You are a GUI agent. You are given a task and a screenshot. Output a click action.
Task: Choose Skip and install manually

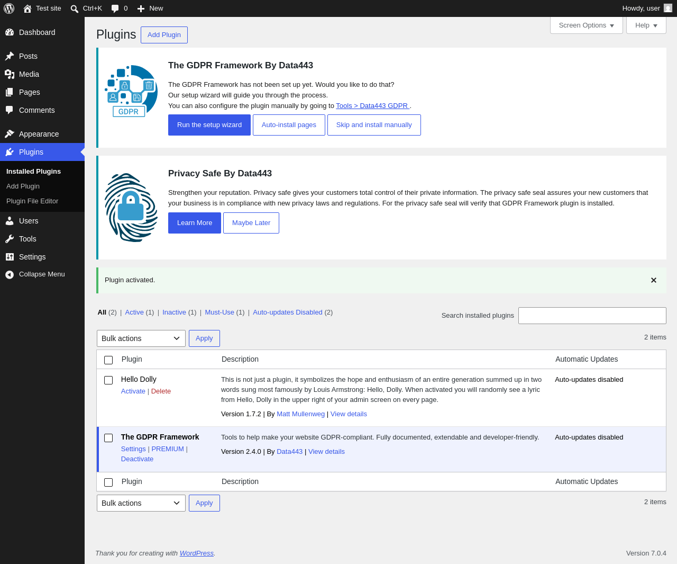pos(374,125)
